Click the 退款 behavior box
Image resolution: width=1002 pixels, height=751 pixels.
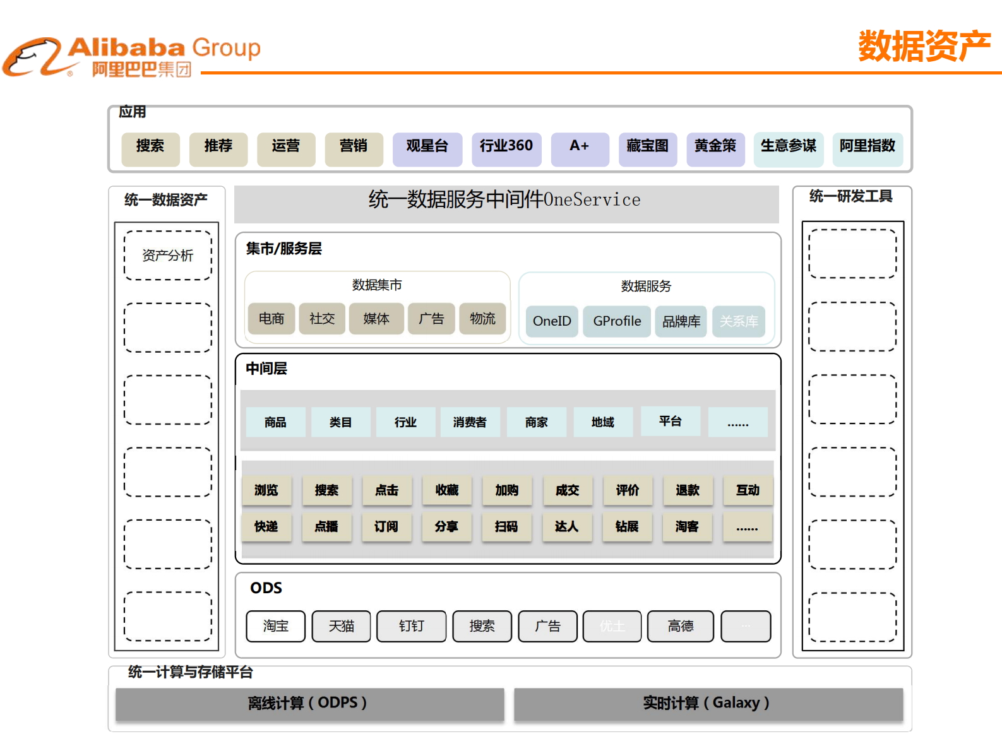click(688, 490)
